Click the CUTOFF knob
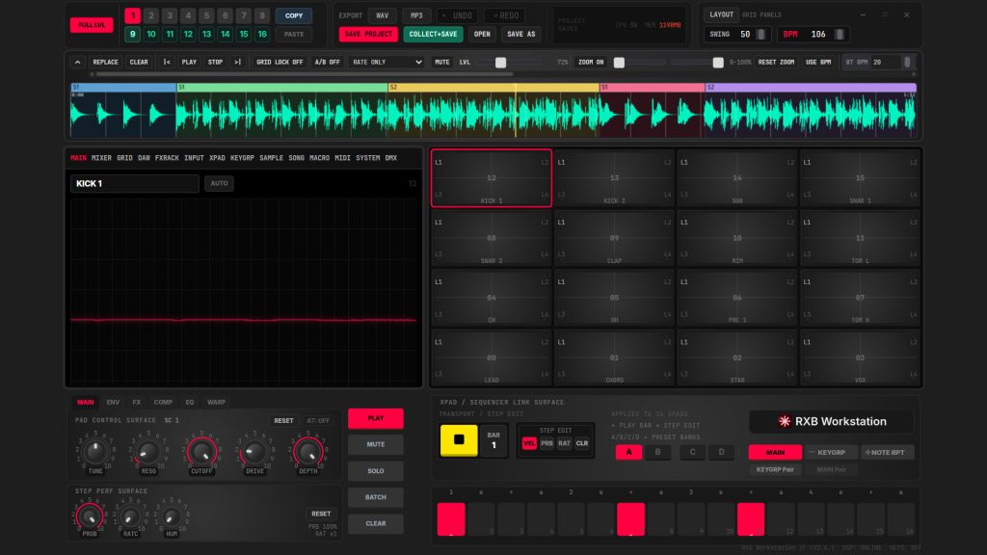Viewport: 987px width, 555px height. click(201, 452)
